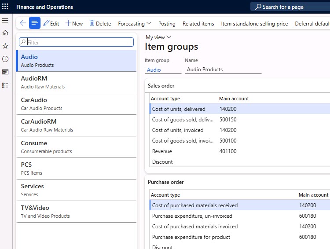Screen dimensions: 330x249
Task: Expand the My view dropdown
Action: [x=158, y=37]
